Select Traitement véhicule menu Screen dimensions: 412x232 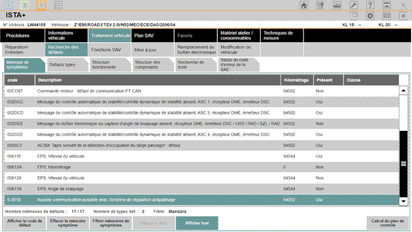pos(109,36)
